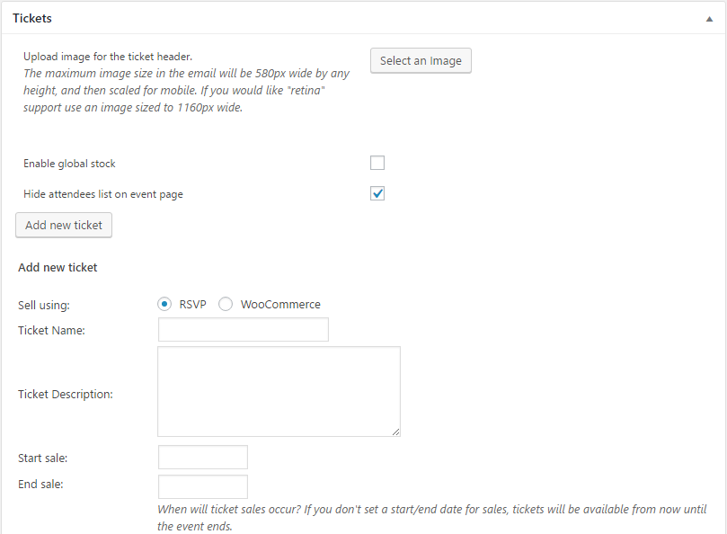Grab the Ticket Description textarea resize handle
727x534 pixels.
click(395, 432)
